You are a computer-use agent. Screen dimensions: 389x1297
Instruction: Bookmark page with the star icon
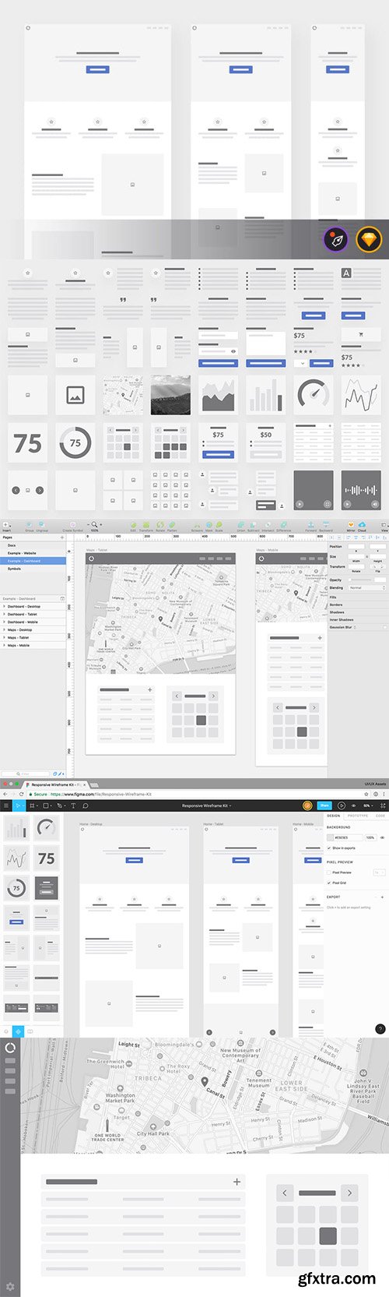coord(366,794)
